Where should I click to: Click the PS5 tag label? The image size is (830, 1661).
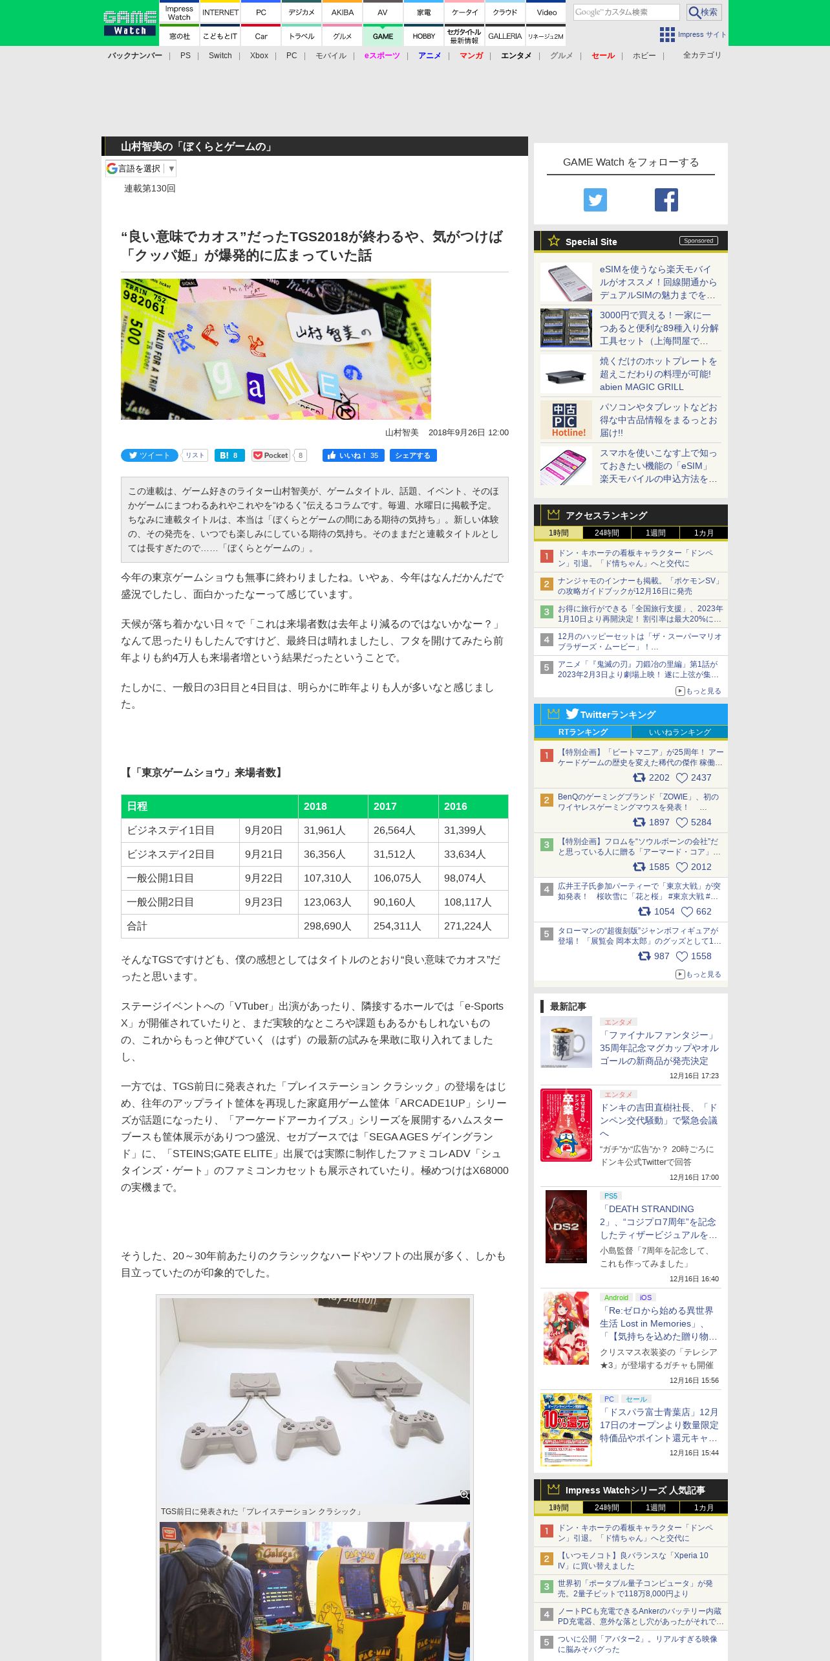click(x=611, y=1196)
